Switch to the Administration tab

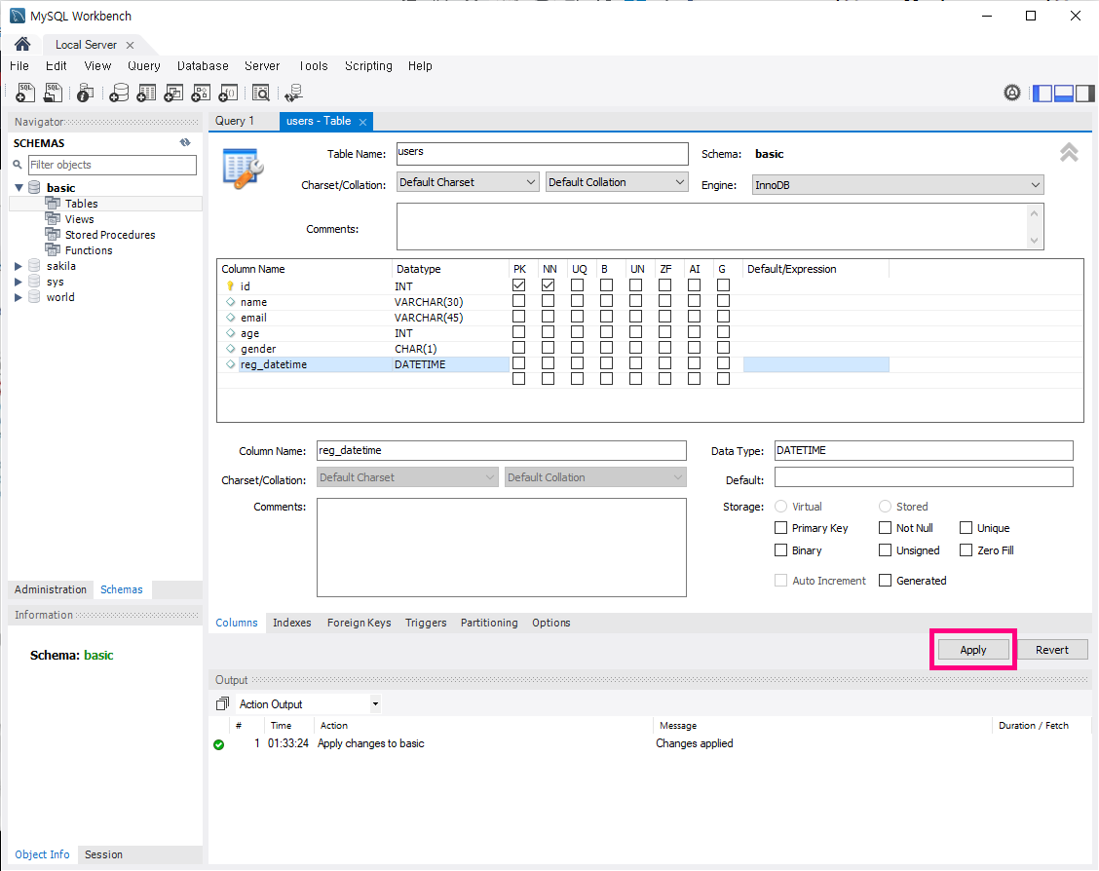(x=51, y=589)
